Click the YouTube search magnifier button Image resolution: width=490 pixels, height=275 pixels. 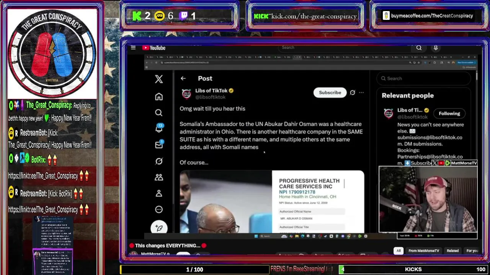(x=419, y=48)
